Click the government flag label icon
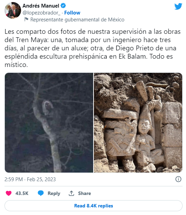This screenshot has height=215, width=186. (x=26, y=19)
